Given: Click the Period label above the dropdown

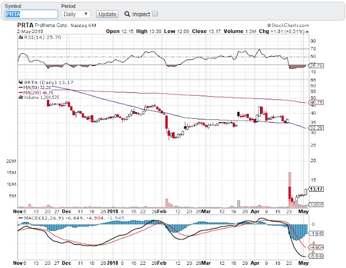Looking at the screenshot, I should [68, 6].
